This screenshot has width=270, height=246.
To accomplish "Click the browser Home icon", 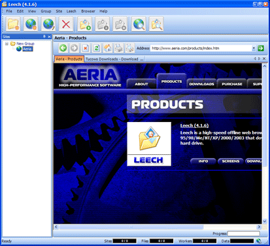I will tap(108, 48).
